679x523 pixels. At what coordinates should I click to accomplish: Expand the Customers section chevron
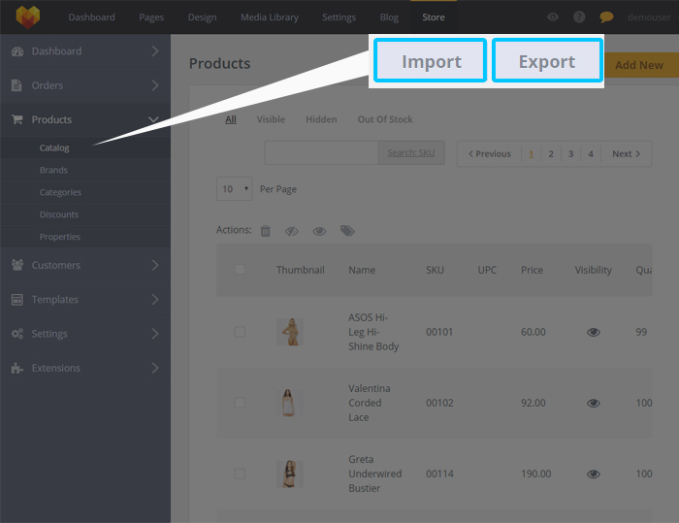coord(155,265)
